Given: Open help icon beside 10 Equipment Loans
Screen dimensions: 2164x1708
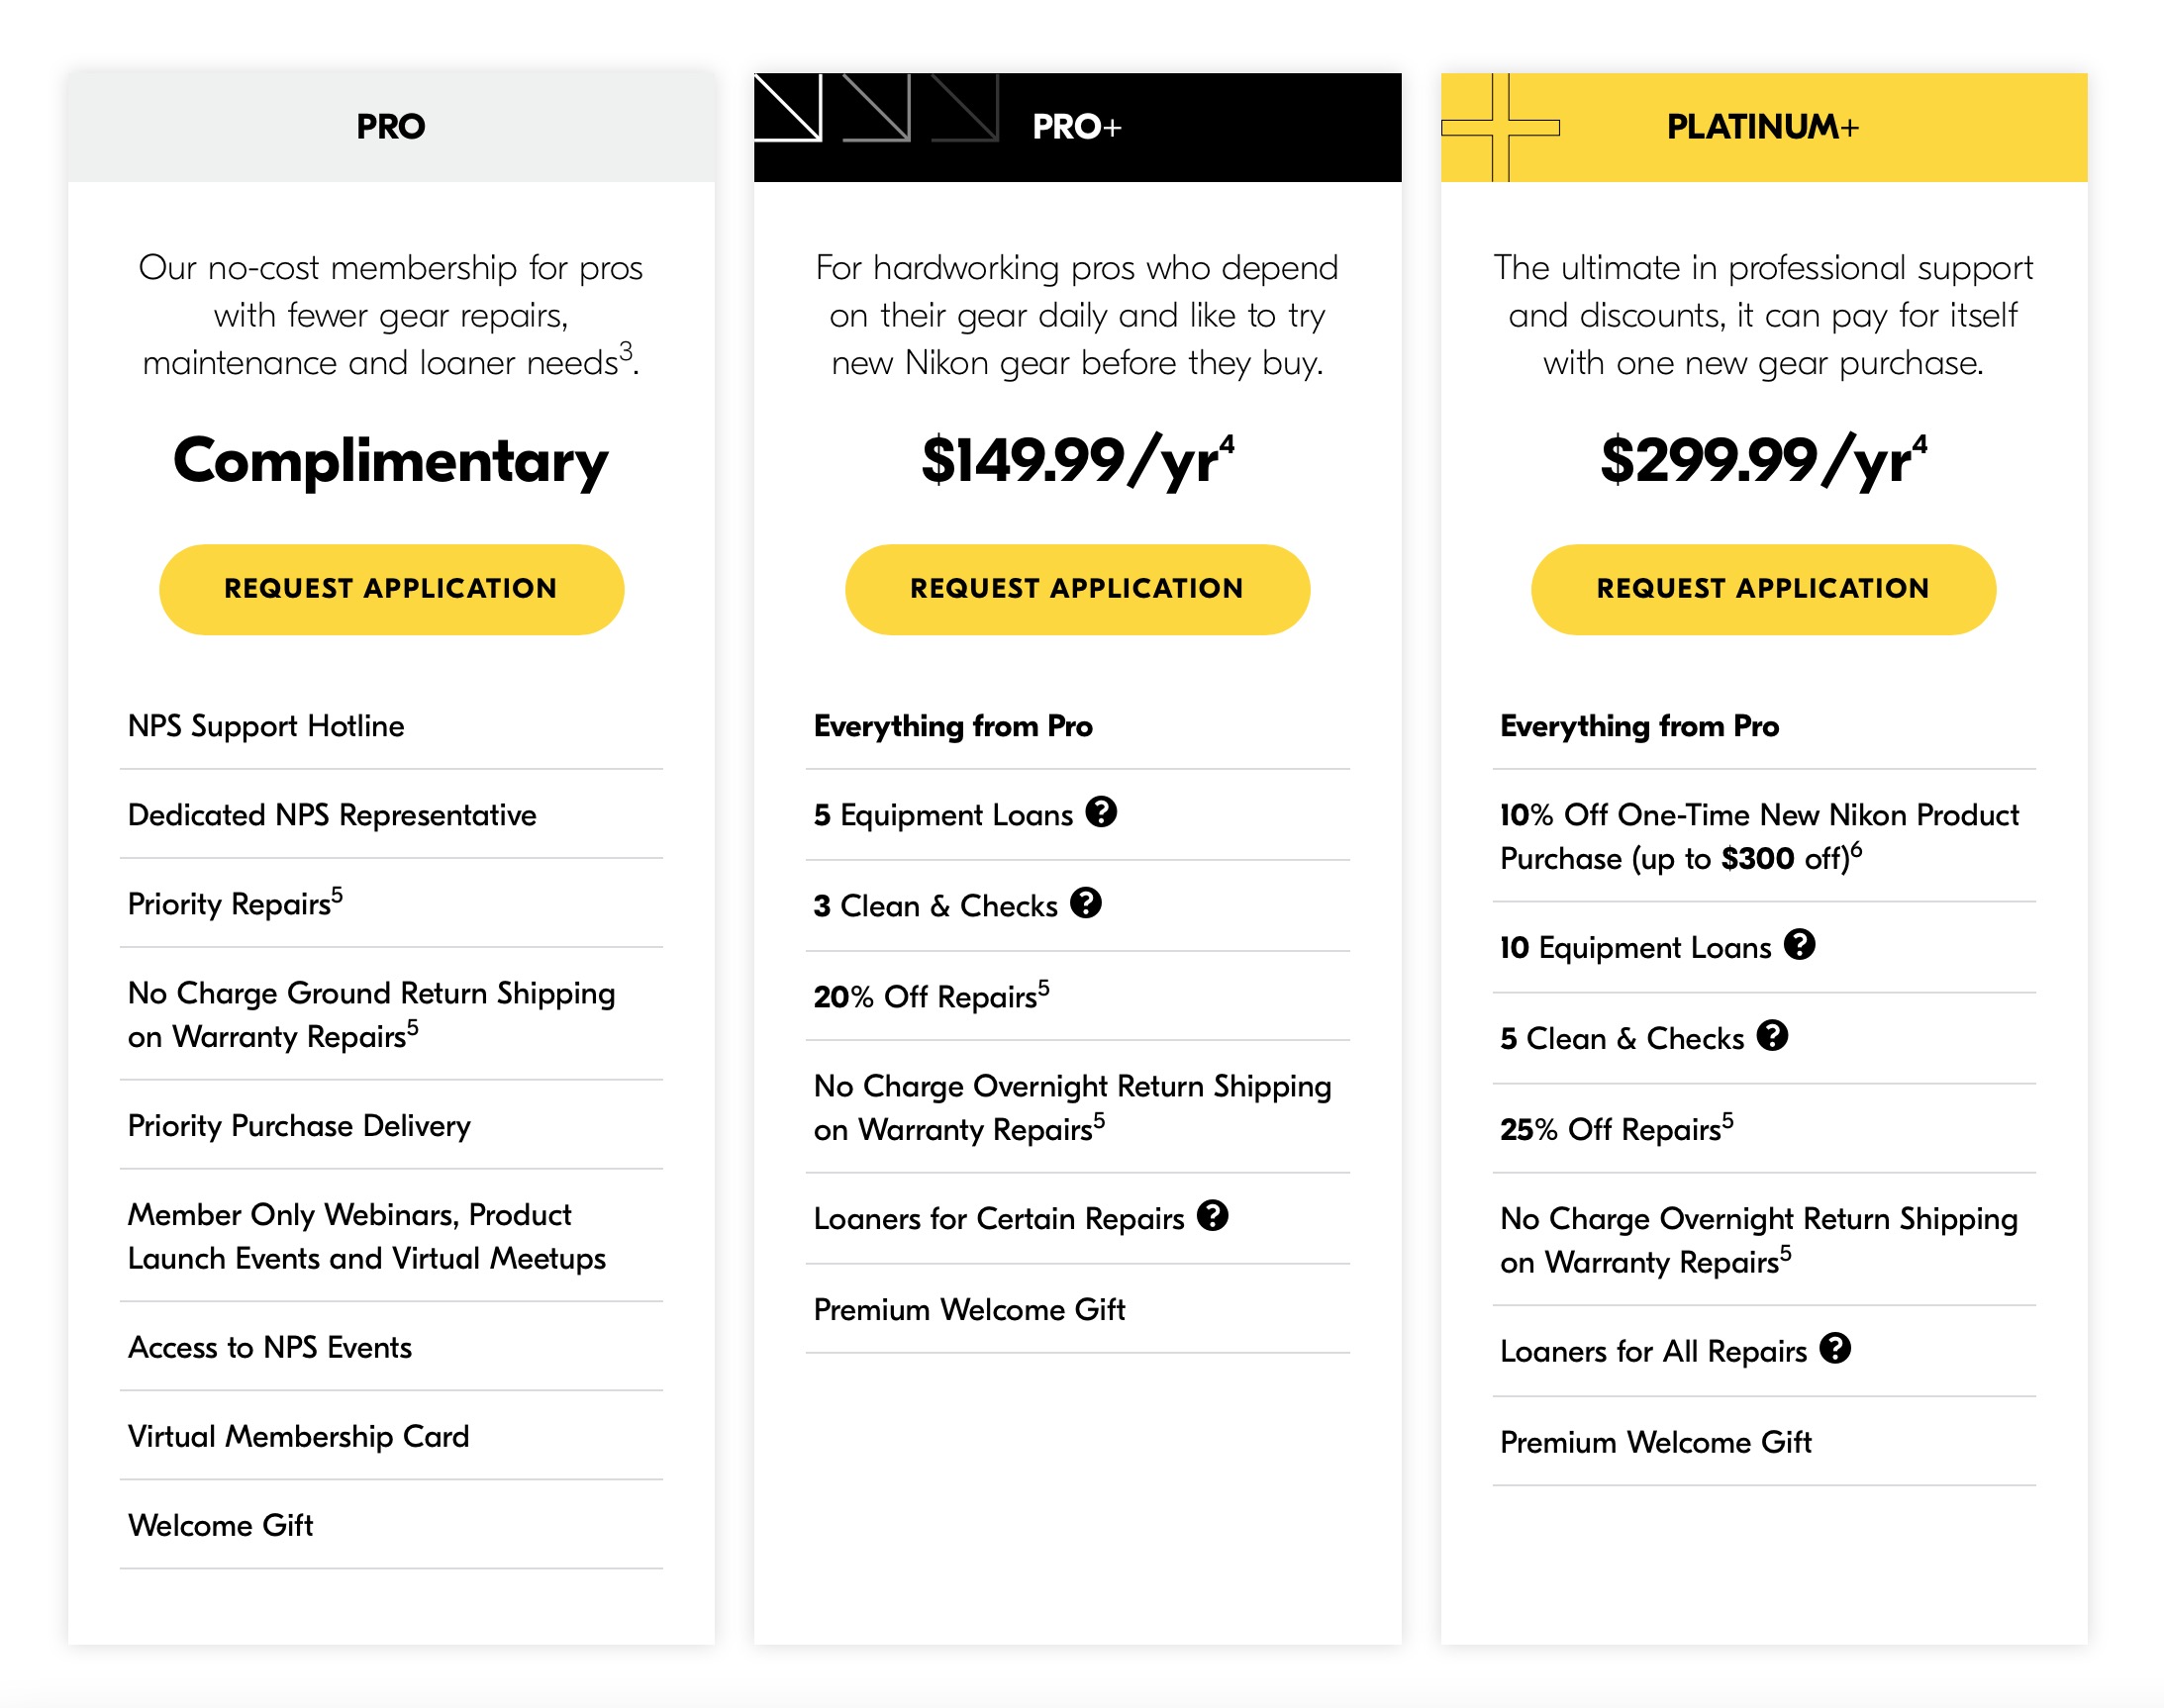Looking at the screenshot, I should coord(1799,945).
